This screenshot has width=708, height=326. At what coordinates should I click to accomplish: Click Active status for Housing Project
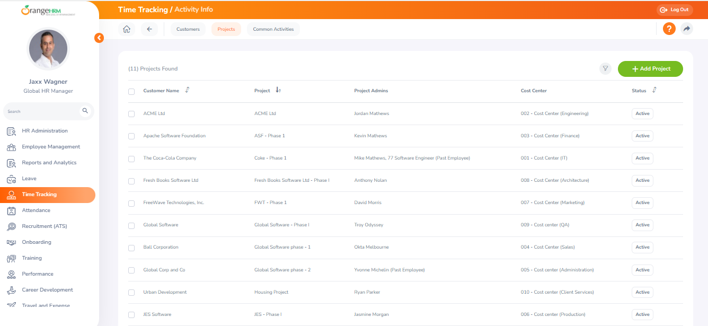tap(642, 292)
